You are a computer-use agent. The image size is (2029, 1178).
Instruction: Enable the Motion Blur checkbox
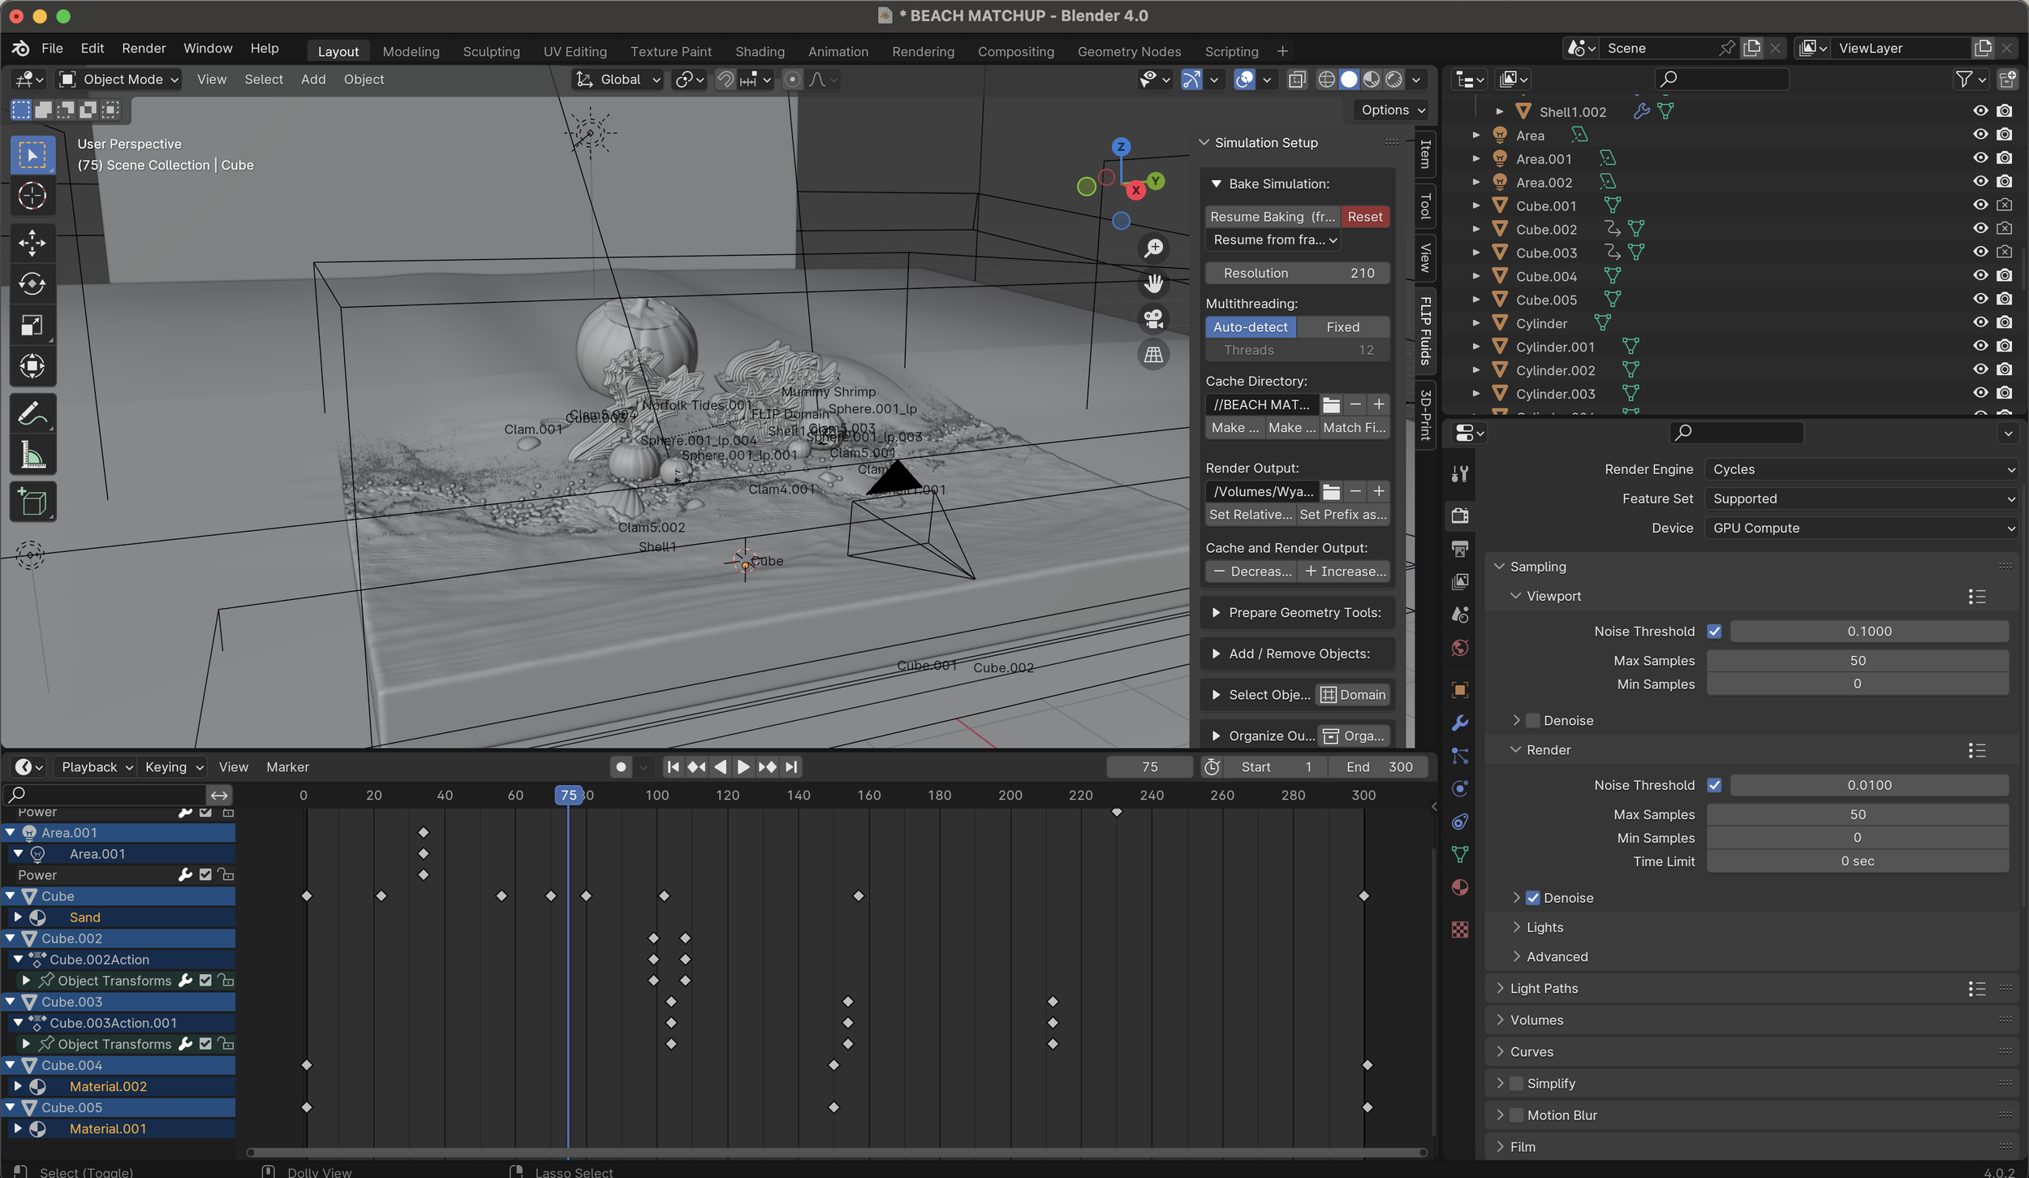point(1516,1115)
